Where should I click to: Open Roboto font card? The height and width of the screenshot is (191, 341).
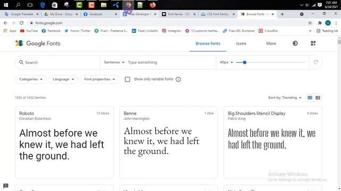[64, 143]
